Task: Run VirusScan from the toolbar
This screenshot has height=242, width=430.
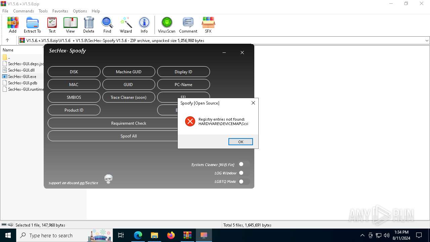Action: [167, 25]
